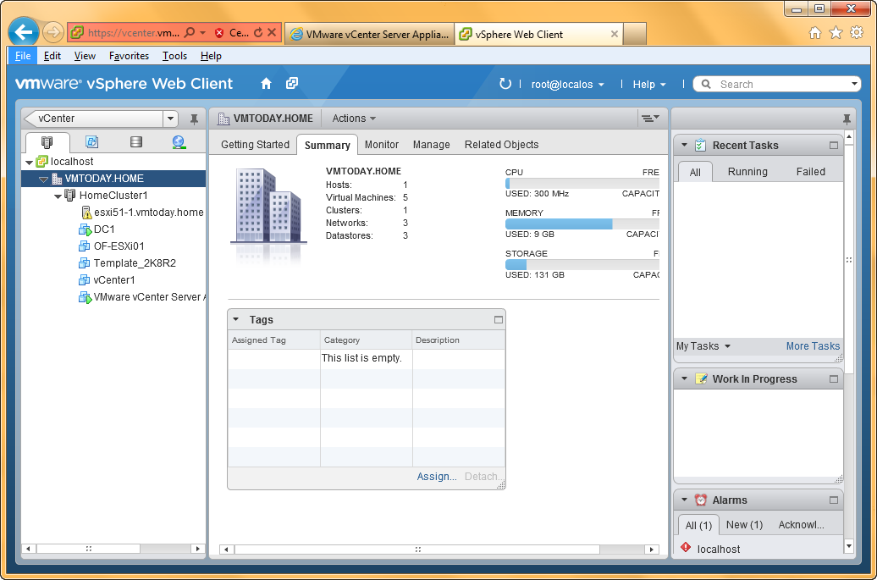Collapse the HomeCluster1 tree node

click(x=58, y=196)
